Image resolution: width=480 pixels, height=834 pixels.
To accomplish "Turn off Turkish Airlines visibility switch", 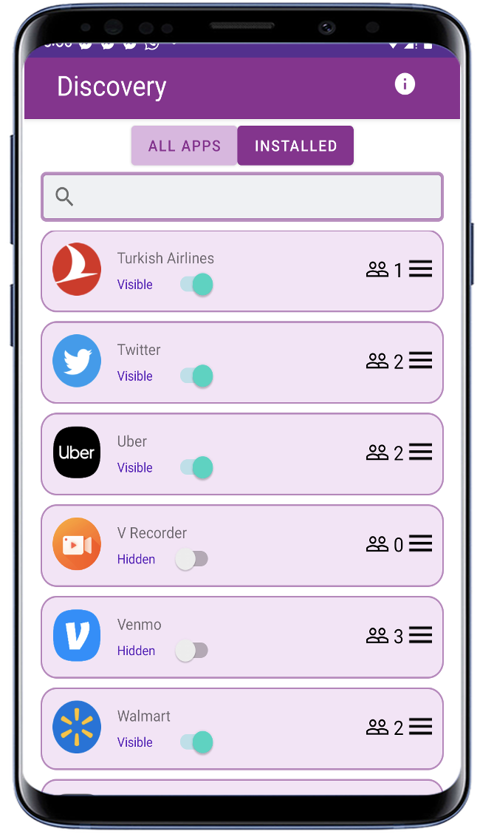I will (196, 285).
